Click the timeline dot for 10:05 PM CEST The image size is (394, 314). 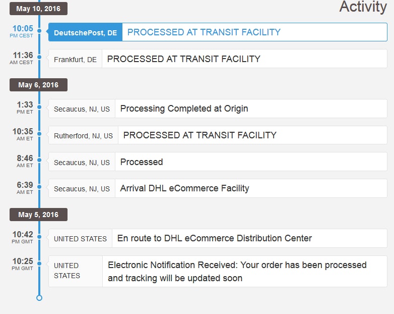point(39,32)
